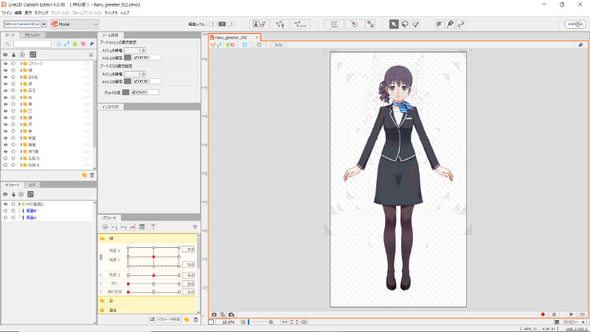This screenshot has width=590, height=332.
Task: Switch to the ログ tab
Action: 32,185
